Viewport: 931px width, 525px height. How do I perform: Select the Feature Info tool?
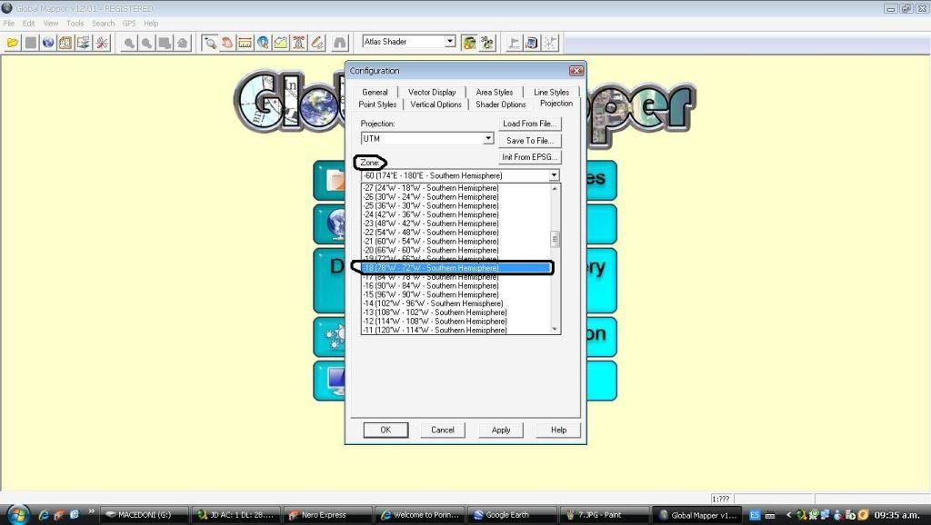[x=263, y=43]
